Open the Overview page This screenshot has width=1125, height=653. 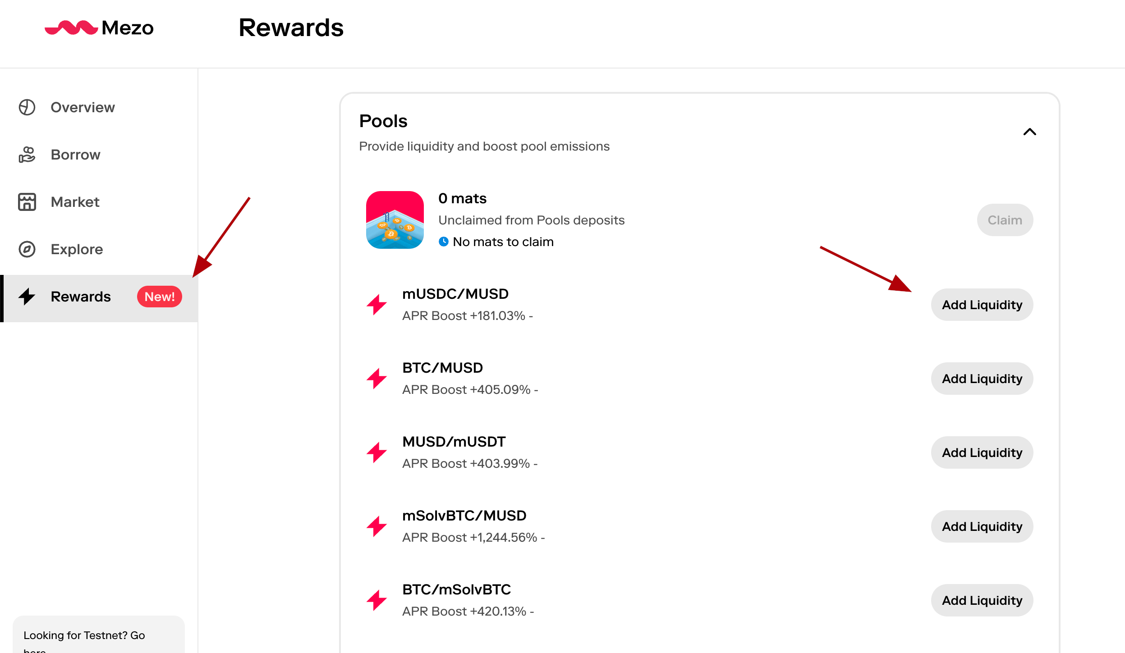point(83,107)
